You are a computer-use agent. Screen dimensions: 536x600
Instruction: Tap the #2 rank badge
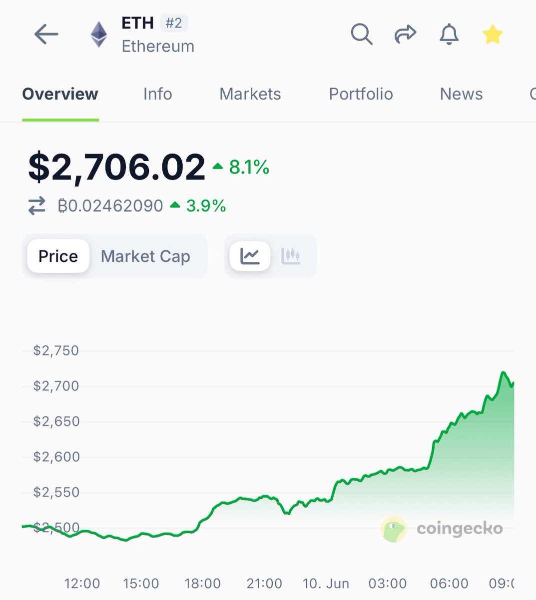[x=174, y=23]
